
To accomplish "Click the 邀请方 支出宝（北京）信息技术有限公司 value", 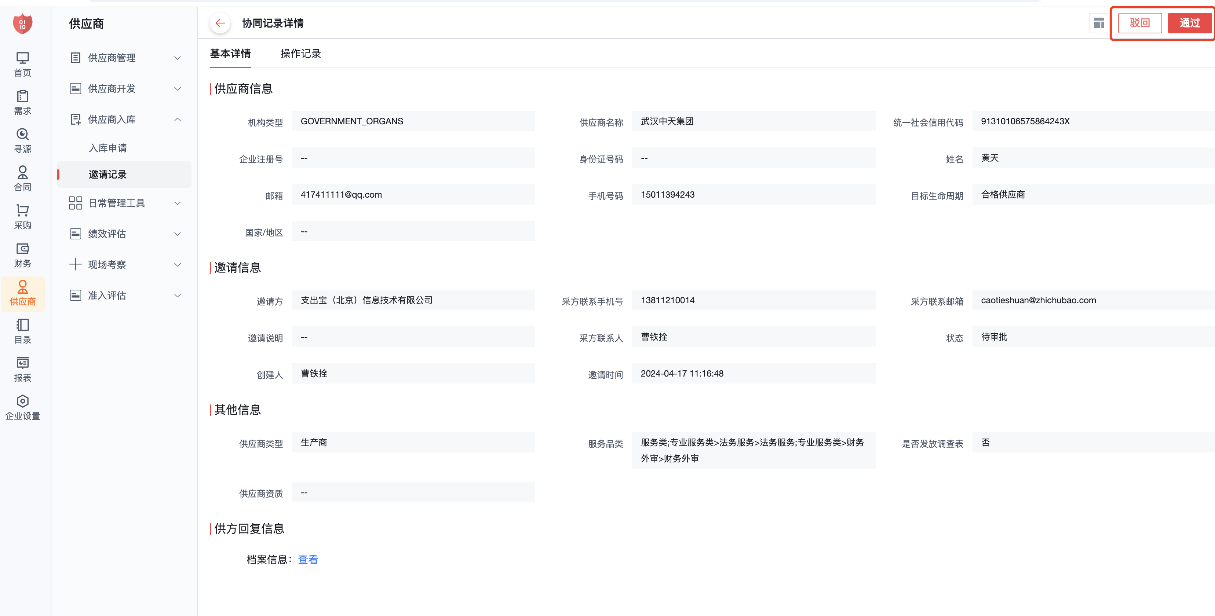I will point(366,300).
